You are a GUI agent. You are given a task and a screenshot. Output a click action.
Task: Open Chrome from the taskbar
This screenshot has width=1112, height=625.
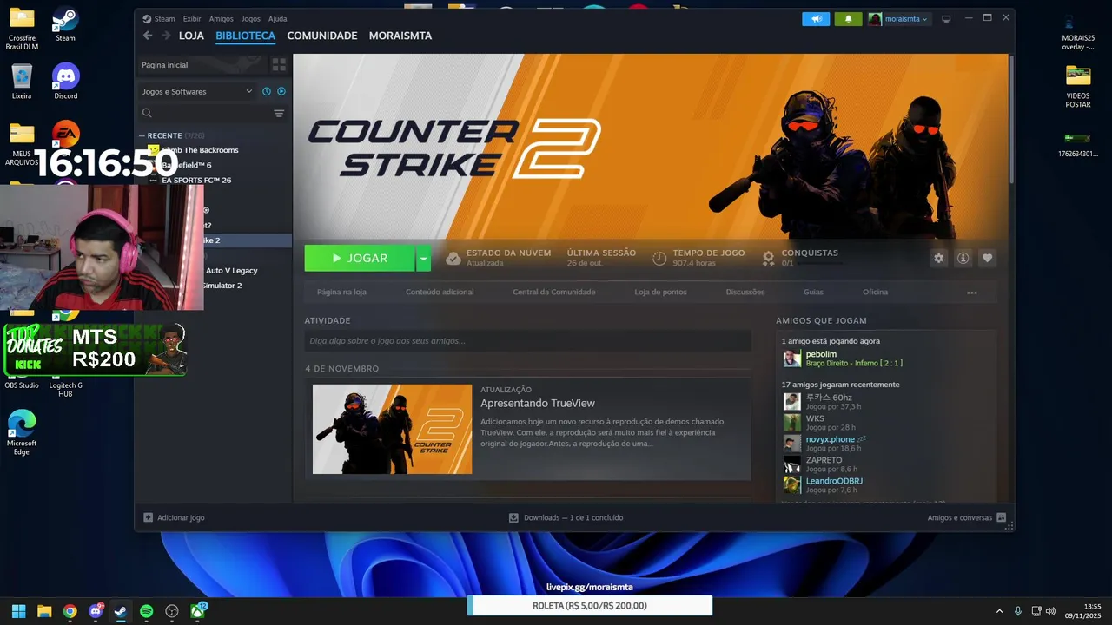tap(69, 611)
